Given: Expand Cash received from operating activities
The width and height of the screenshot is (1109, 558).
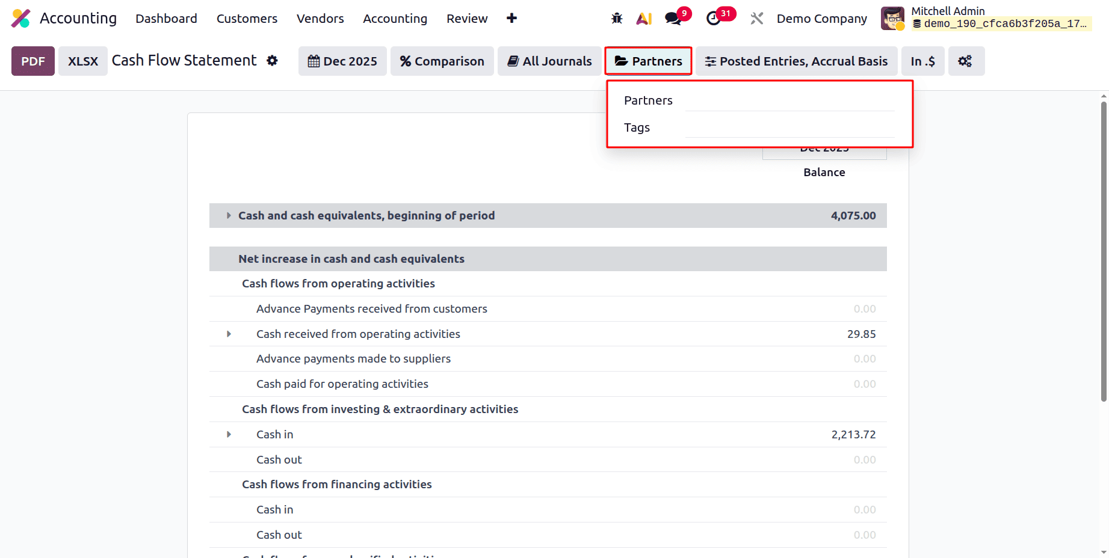Looking at the screenshot, I should click(229, 334).
